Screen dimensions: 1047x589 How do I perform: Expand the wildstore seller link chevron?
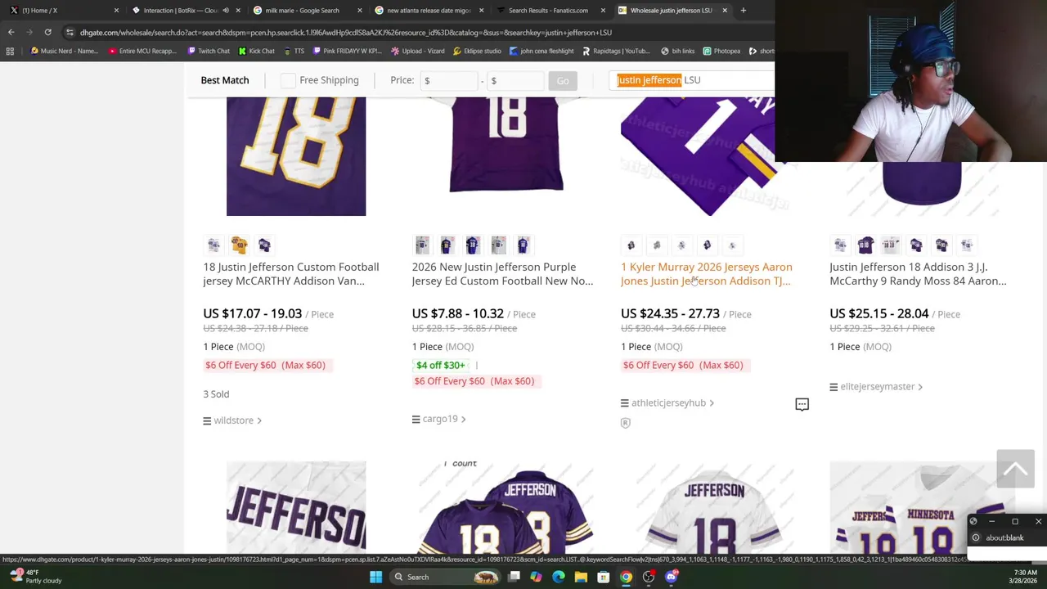[x=259, y=420]
